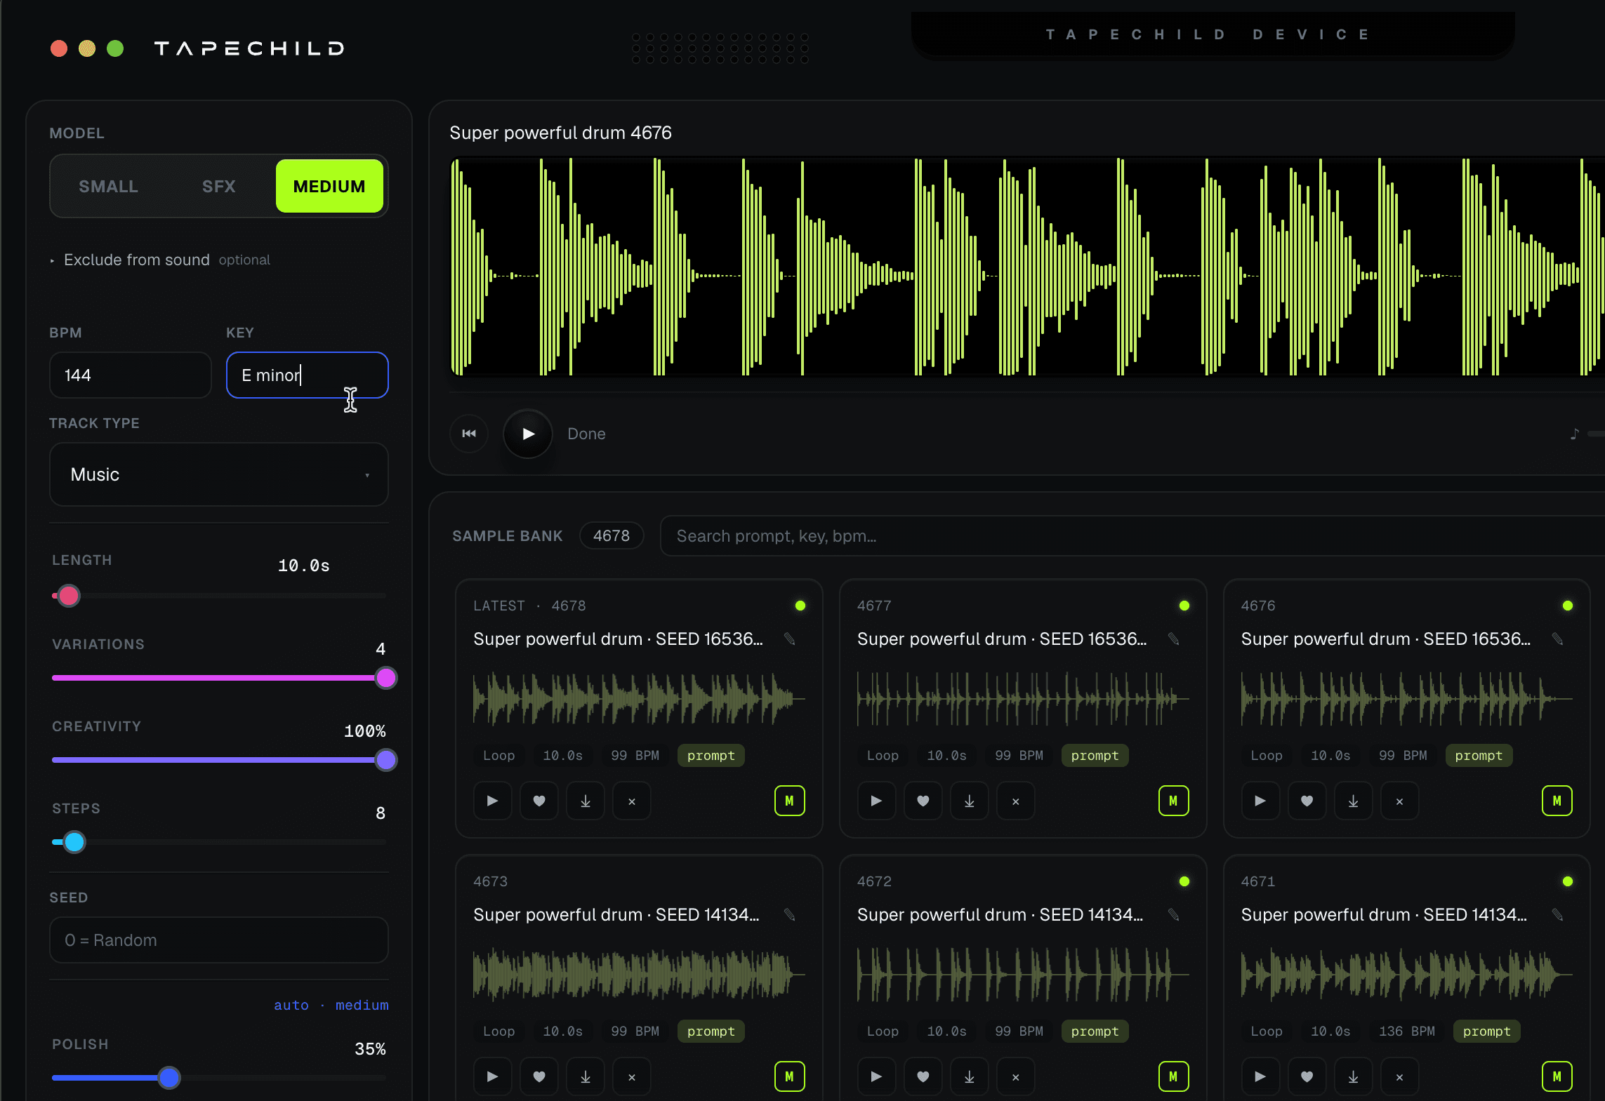Click the waveform thumbnail of sample 4672

point(1022,974)
